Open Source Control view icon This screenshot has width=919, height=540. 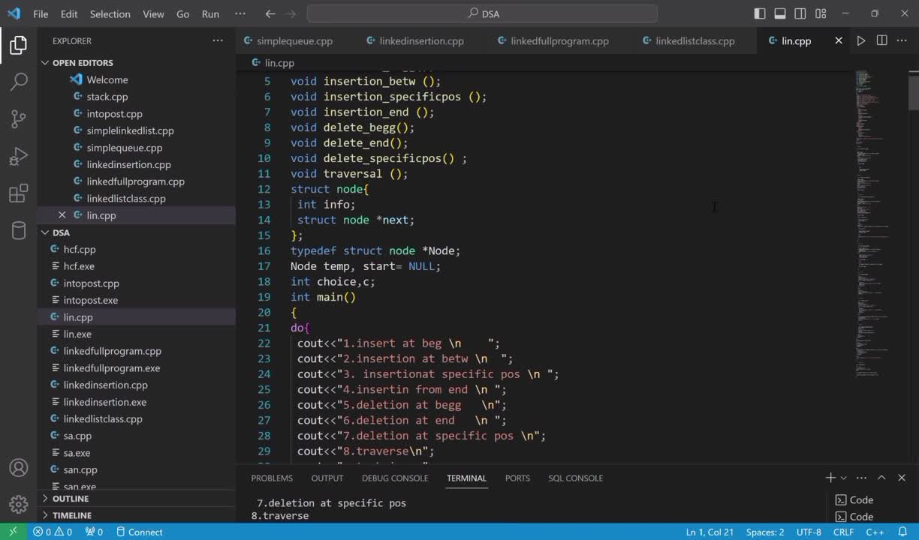[19, 118]
